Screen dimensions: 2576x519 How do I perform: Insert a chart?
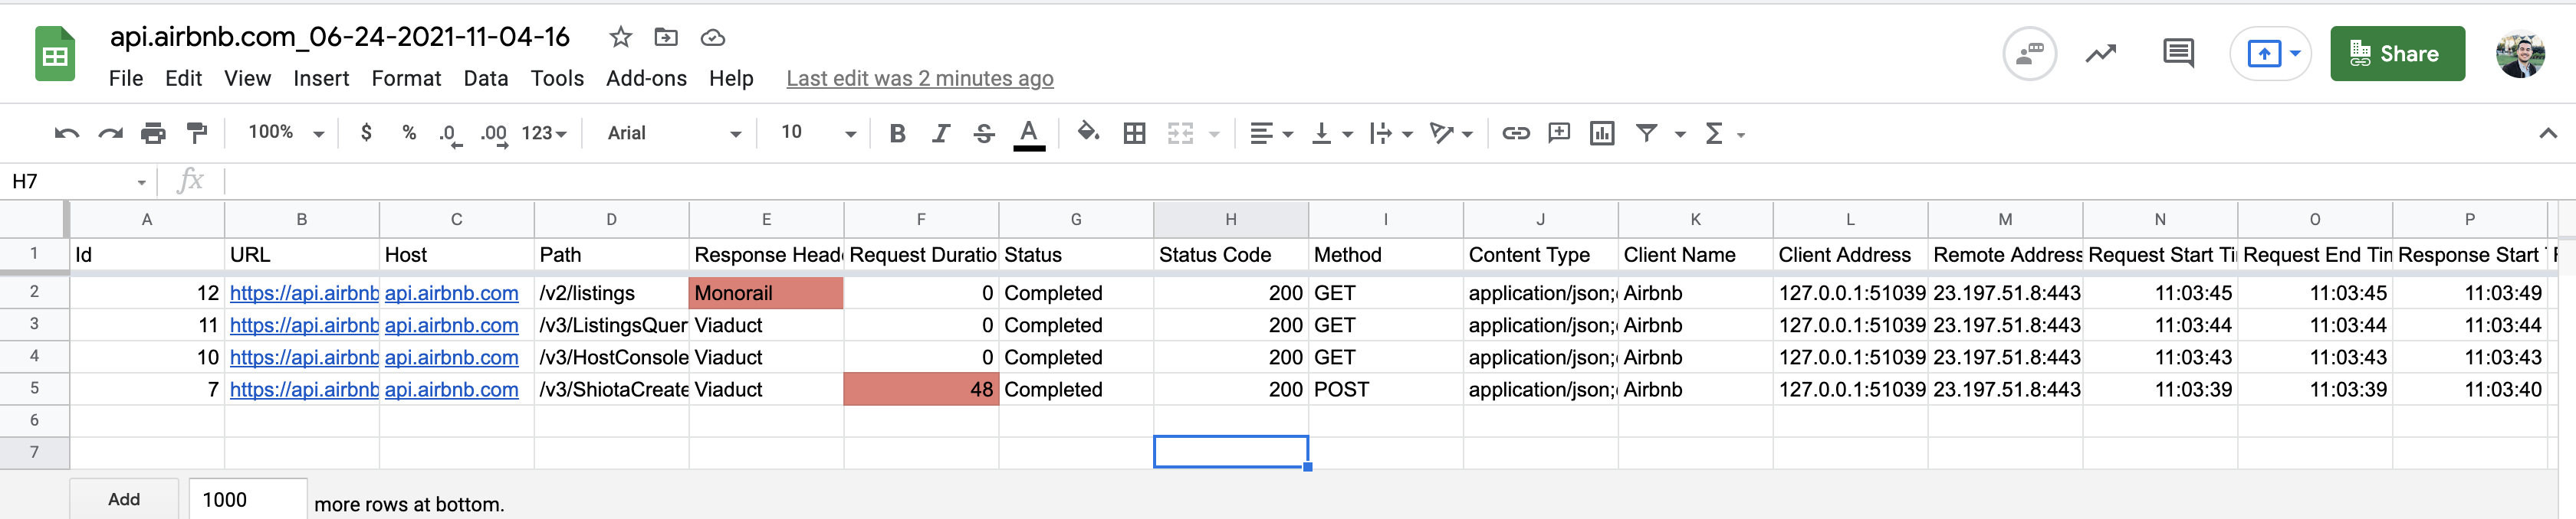pyautogui.click(x=1602, y=132)
